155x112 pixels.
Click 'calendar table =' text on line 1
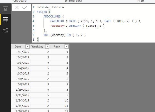pyautogui.click(x=50, y=7)
